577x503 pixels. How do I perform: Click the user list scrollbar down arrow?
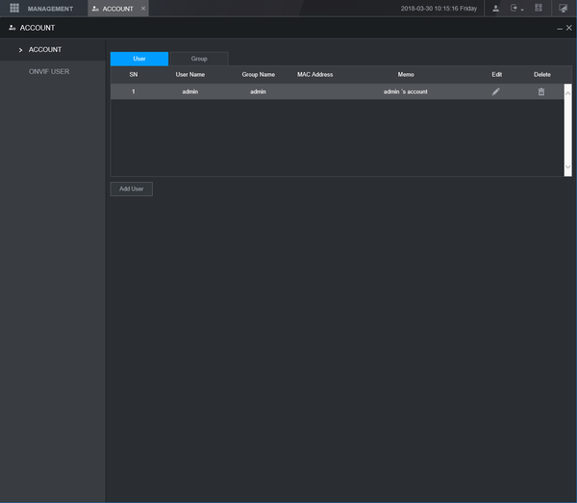(x=567, y=167)
